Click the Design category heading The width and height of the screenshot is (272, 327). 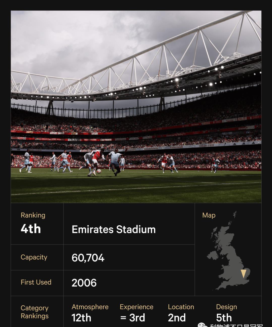pyautogui.click(x=226, y=307)
